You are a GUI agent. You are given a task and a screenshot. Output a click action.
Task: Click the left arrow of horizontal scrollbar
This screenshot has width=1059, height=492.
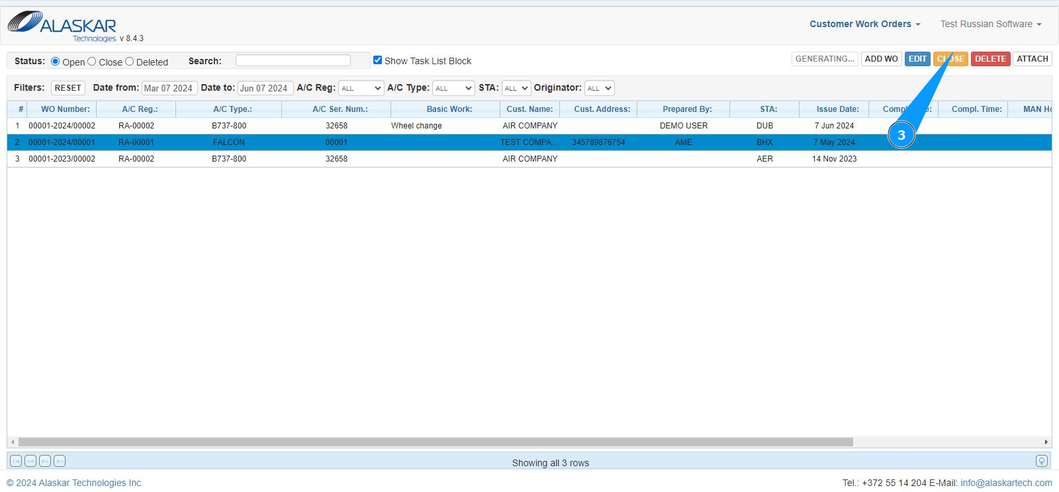(x=13, y=442)
